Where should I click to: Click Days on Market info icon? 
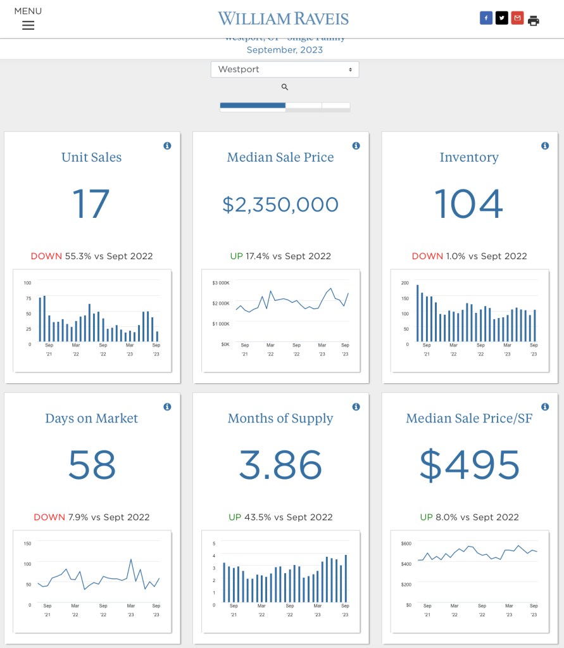click(x=167, y=407)
